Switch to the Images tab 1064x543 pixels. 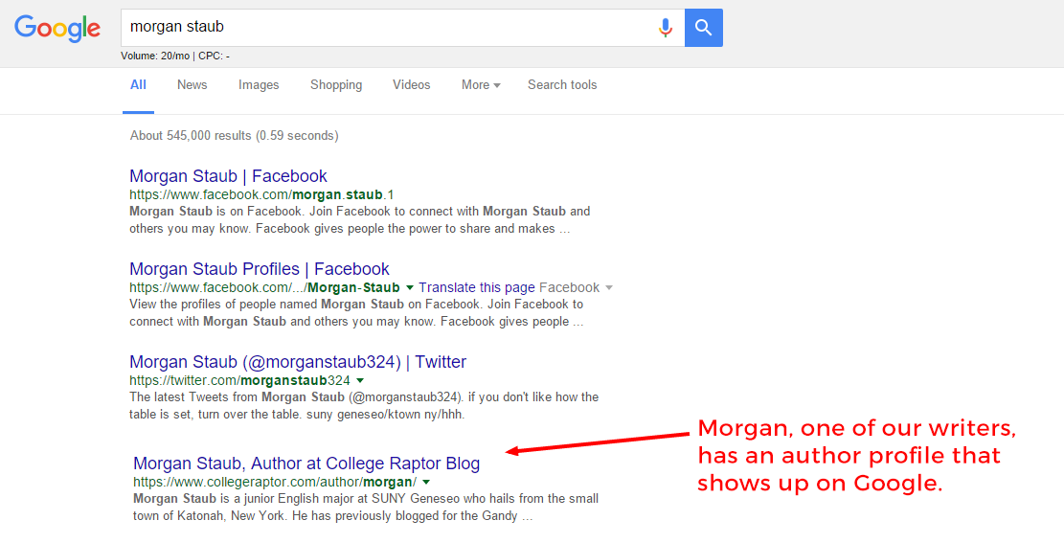point(259,85)
